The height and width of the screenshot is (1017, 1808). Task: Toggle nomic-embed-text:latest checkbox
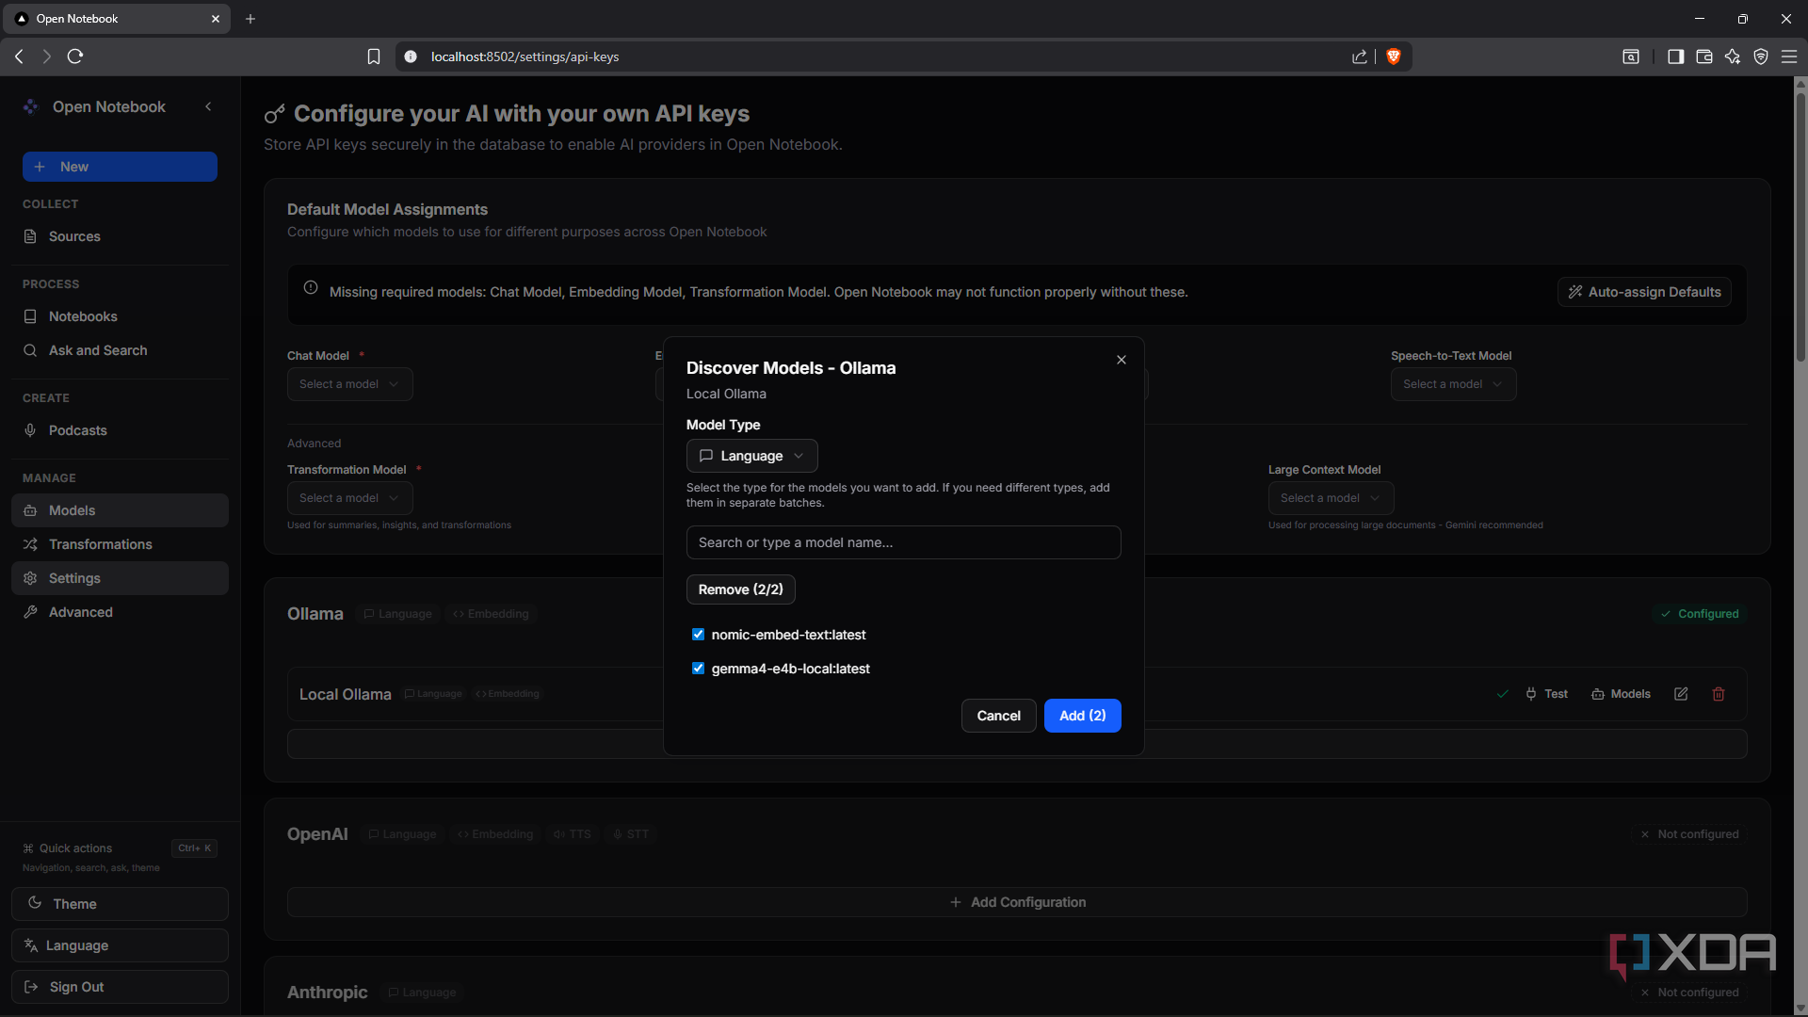click(x=698, y=635)
